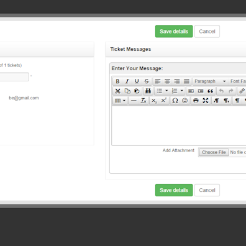Click the input field under tickets count
The image size is (246, 246).
tap(14, 77)
